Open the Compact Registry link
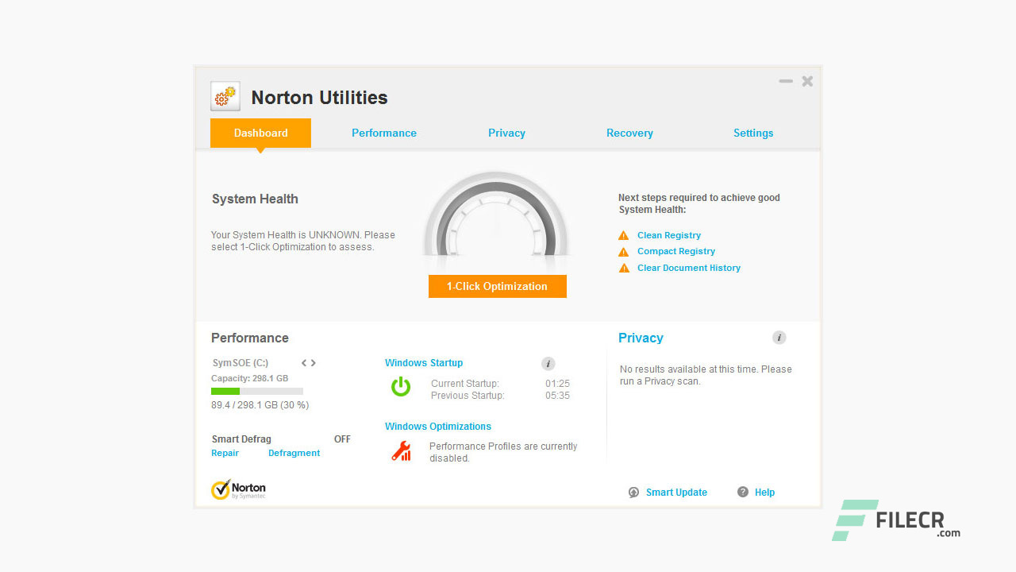1016x572 pixels. tap(676, 251)
